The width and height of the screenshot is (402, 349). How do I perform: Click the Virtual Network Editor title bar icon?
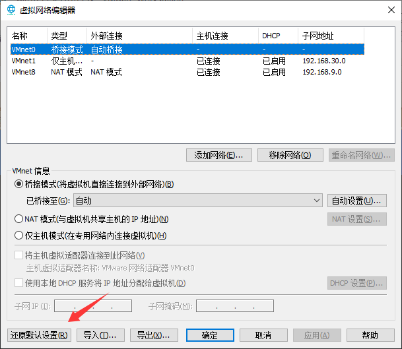[11, 10]
